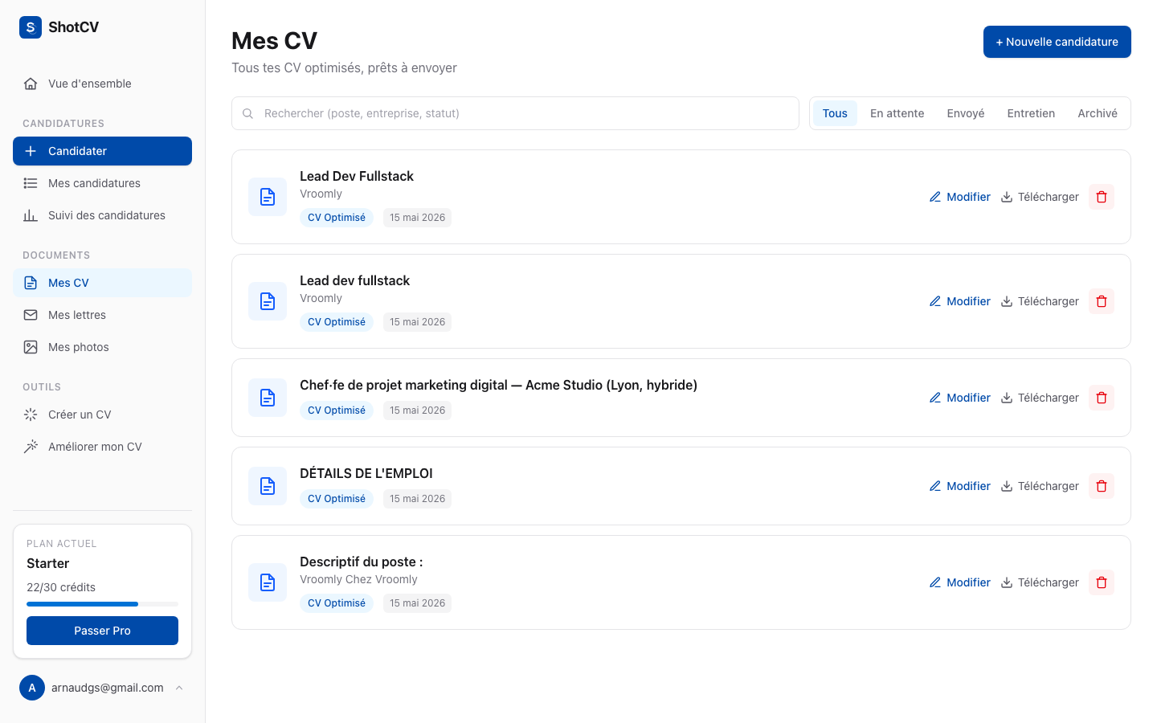
Task: Modify the Lead dev fullstack CV
Action: (x=959, y=301)
